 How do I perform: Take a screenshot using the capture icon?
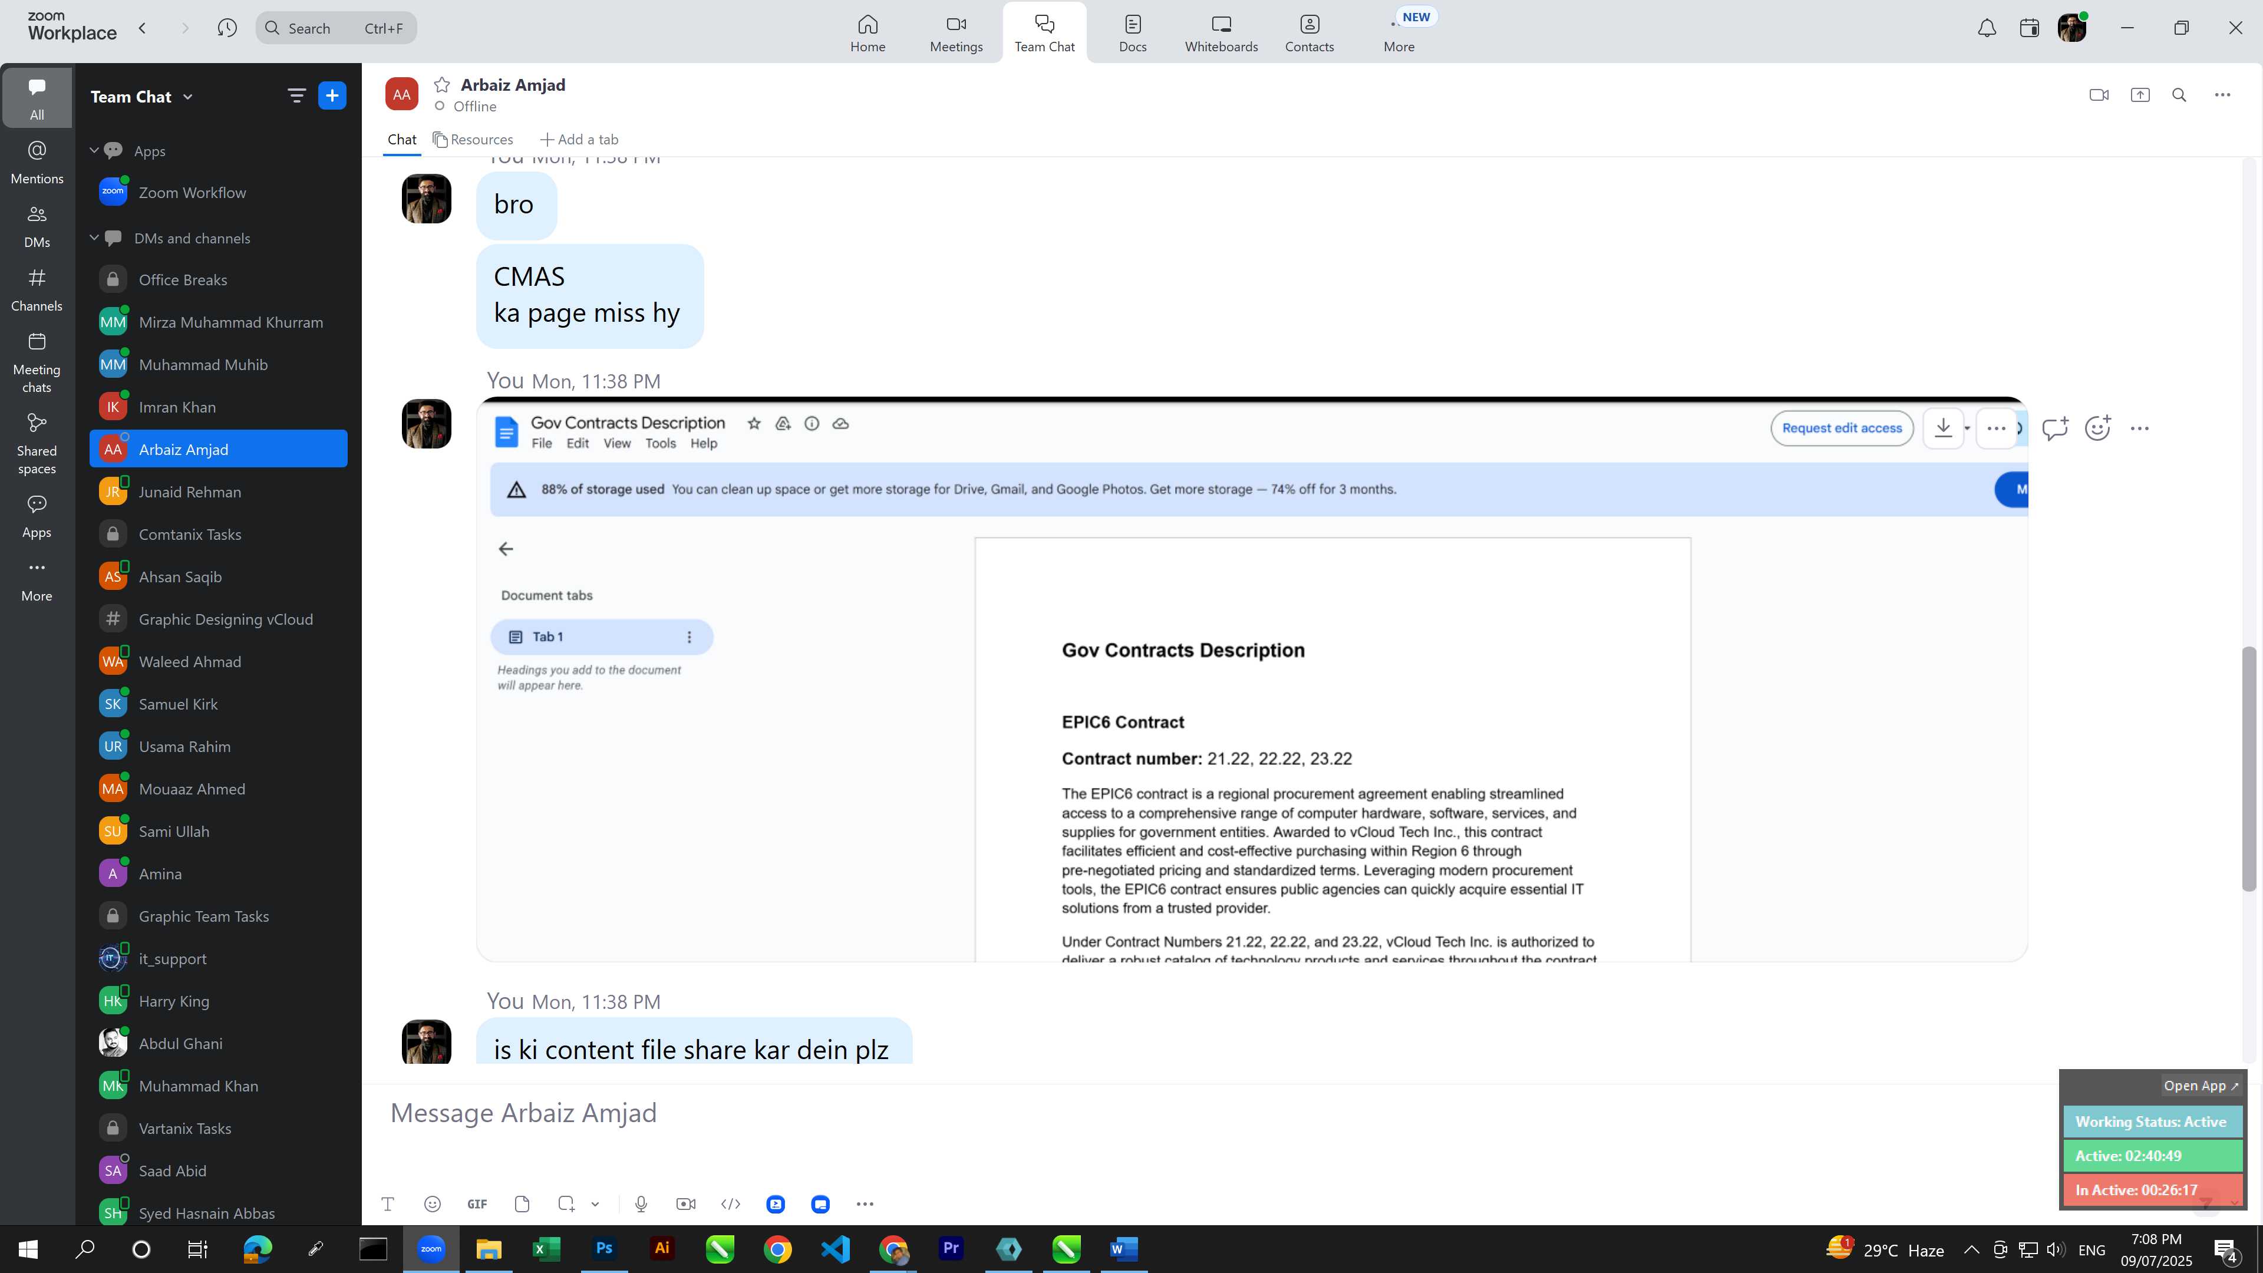[x=566, y=1205]
